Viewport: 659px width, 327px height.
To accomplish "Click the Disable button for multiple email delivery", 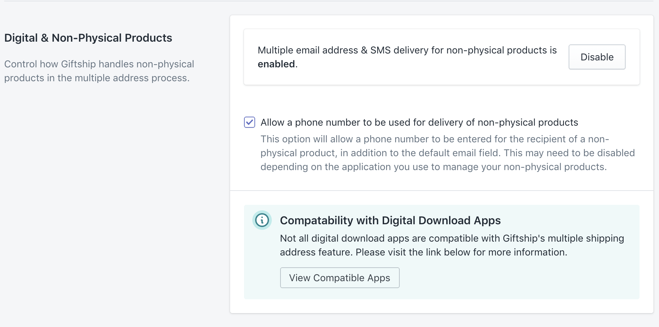I will tap(596, 57).
